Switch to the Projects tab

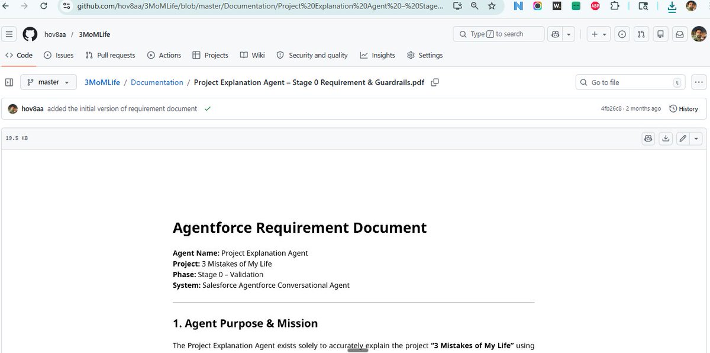tap(210, 55)
